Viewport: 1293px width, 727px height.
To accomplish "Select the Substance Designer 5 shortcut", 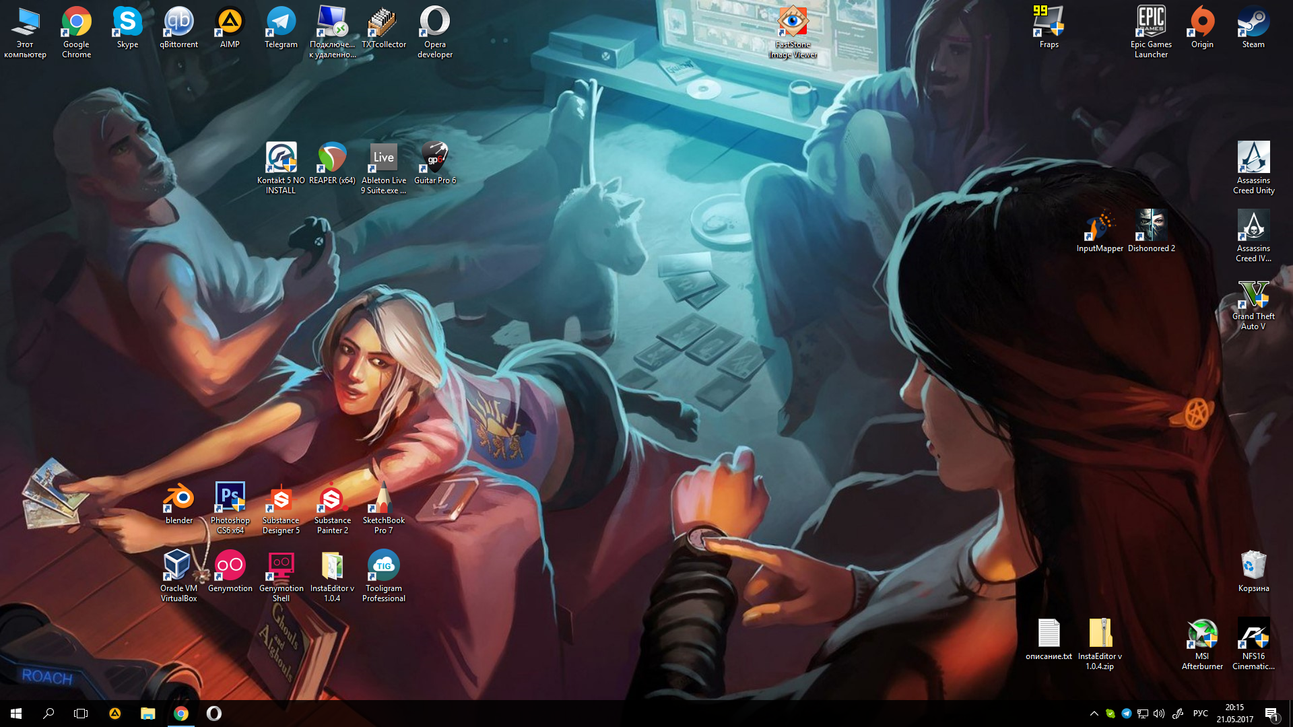I will (x=281, y=508).
